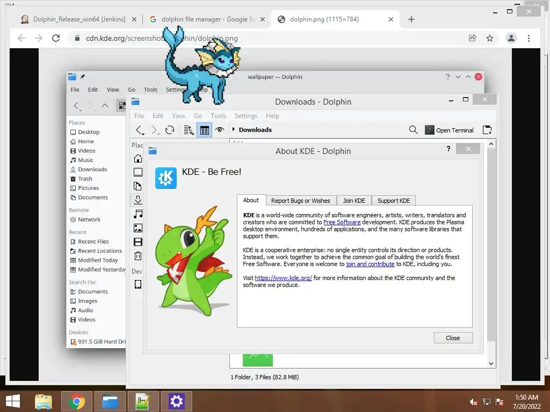Follow the join and contribute link

[370, 264]
